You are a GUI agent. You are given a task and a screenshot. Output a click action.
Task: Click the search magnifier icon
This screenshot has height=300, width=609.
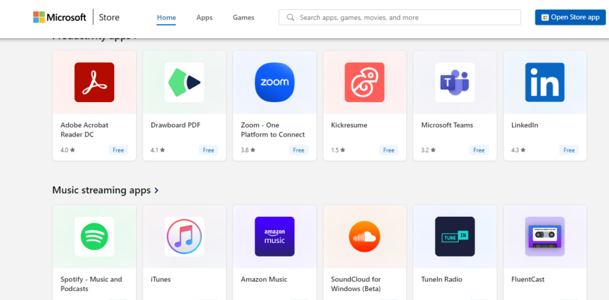(x=290, y=17)
